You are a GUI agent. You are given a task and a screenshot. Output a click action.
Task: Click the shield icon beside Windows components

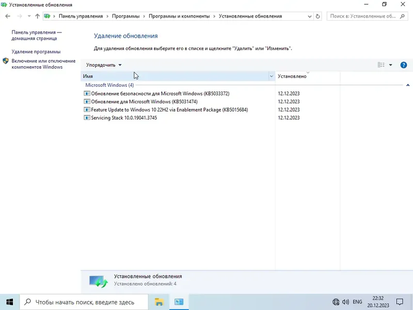pyautogui.click(x=6, y=61)
